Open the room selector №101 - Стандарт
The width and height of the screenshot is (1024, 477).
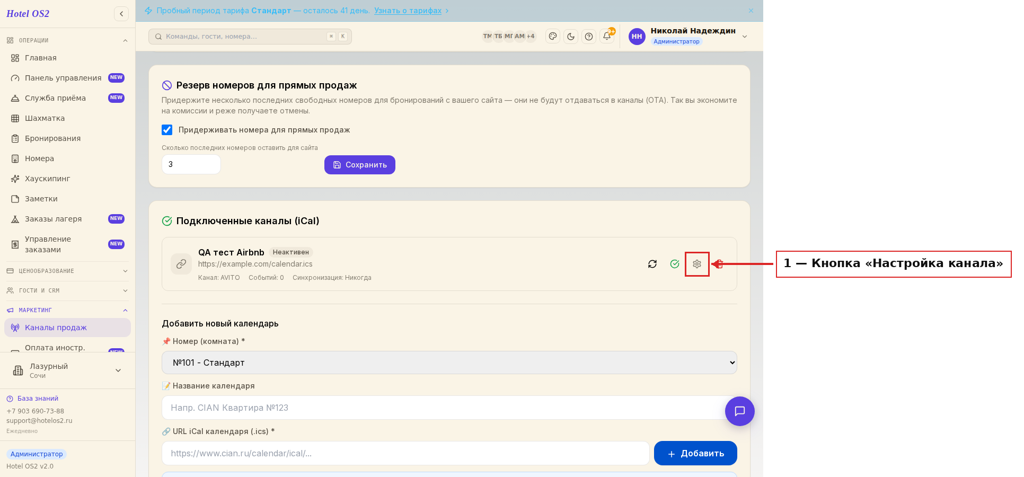point(449,363)
